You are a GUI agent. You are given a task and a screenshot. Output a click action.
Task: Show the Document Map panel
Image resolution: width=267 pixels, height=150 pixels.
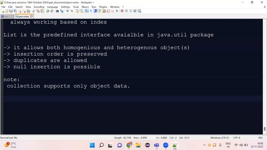[104, 11]
